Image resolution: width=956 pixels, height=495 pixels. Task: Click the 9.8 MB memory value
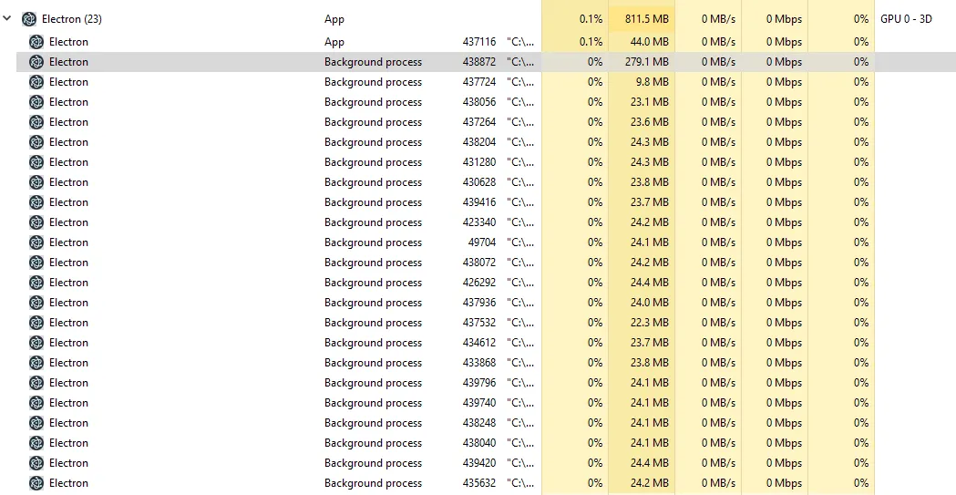click(x=653, y=82)
